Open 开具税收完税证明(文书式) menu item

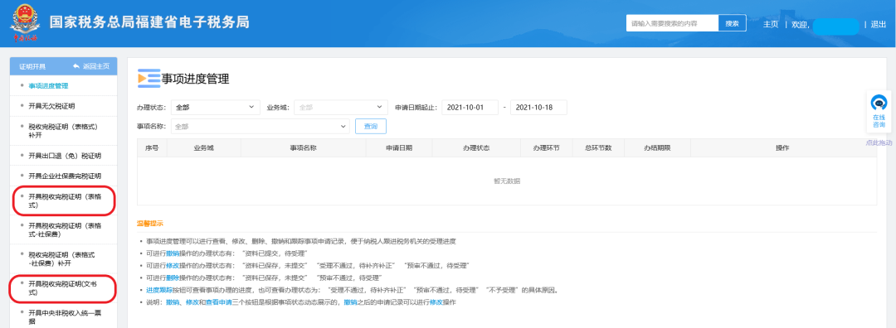coord(63,288)
